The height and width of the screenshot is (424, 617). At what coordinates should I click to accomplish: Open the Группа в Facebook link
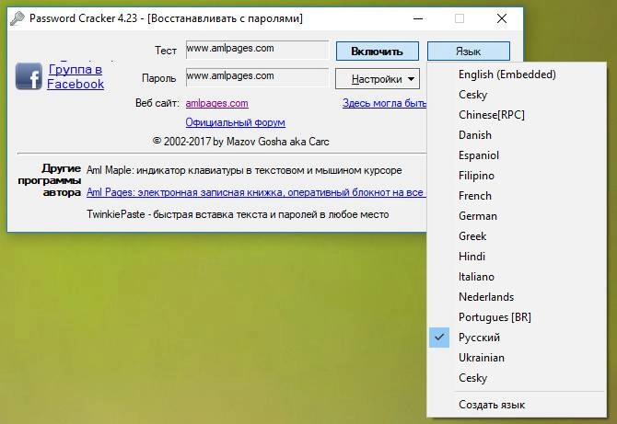point(76,76)
